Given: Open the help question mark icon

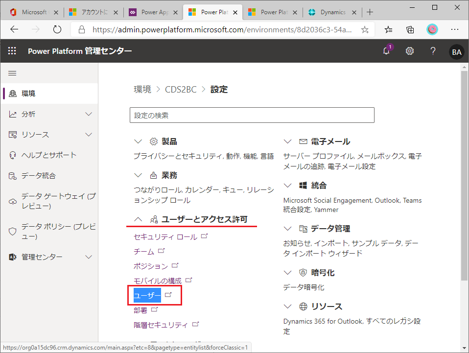Looking at the screenshot, I should (x=433, y=51).
